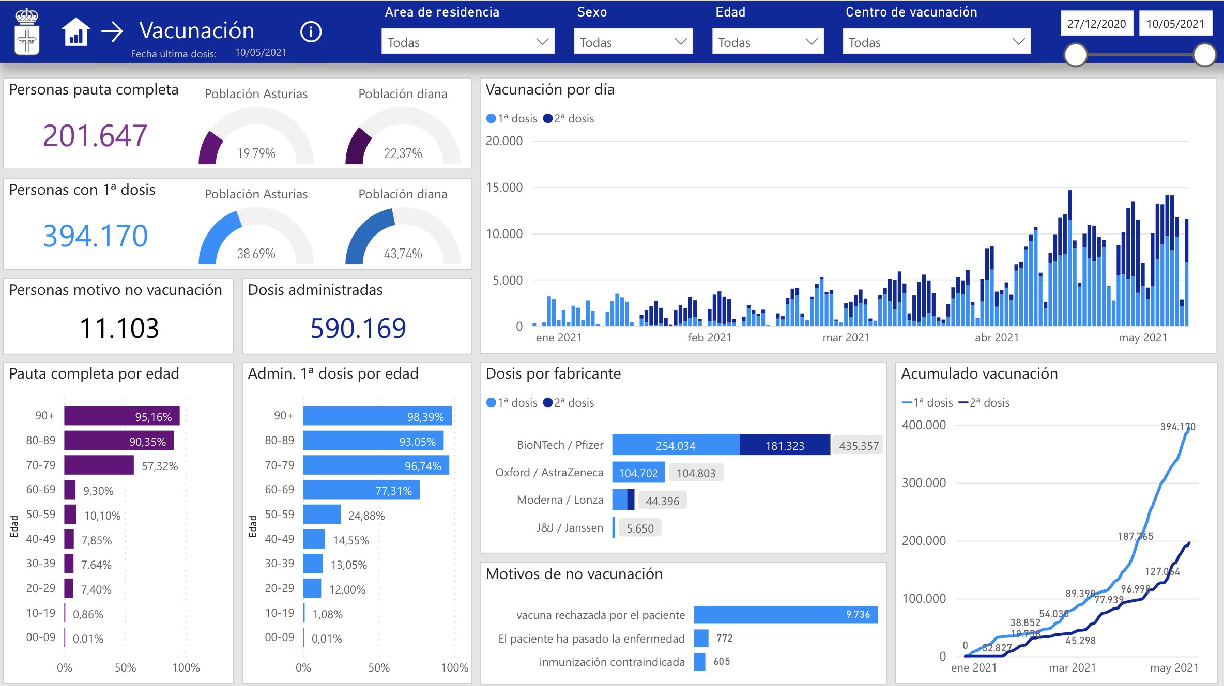The image size is (1224, 686).
Task: Select the 70-79 blue bar showing 96,74%
Action: click(x=376, y=465)
